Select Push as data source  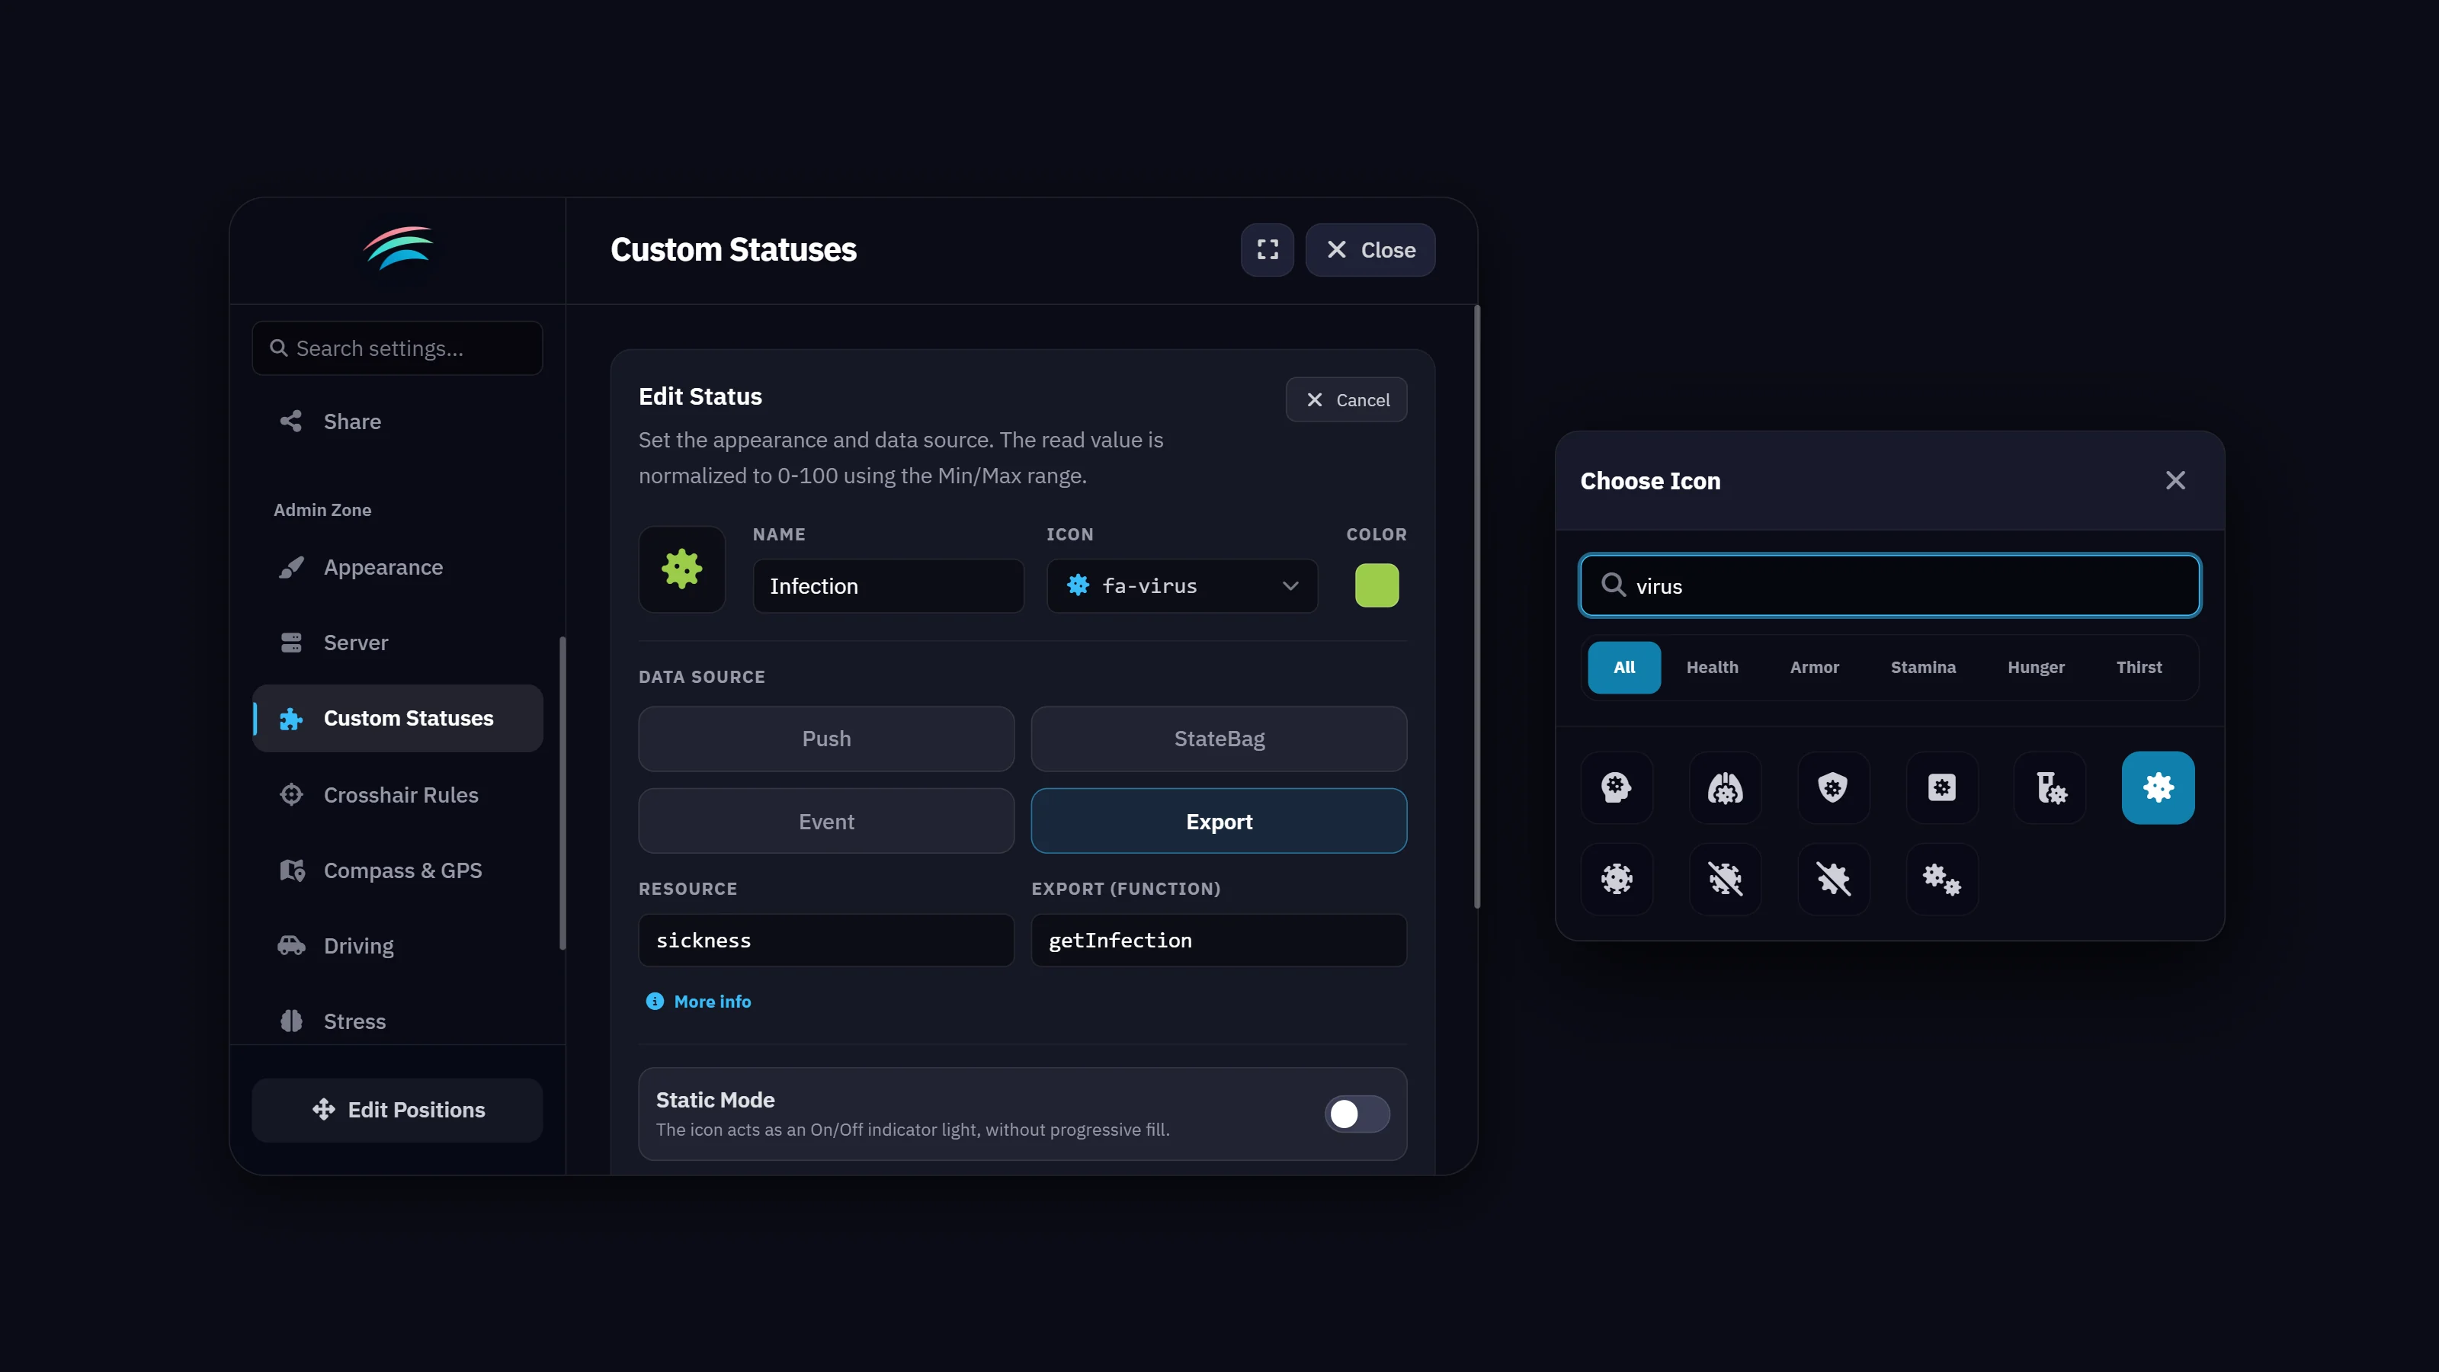coord(825,739)
